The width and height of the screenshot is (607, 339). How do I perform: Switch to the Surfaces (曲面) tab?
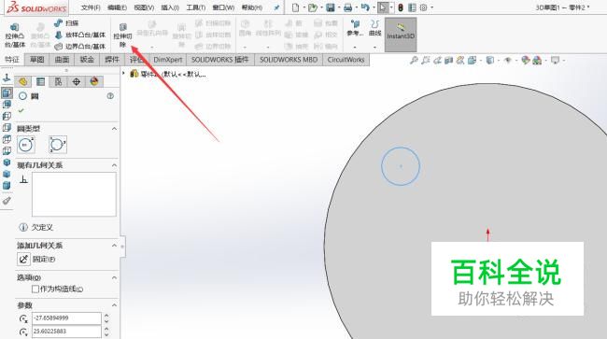[62, 60]
